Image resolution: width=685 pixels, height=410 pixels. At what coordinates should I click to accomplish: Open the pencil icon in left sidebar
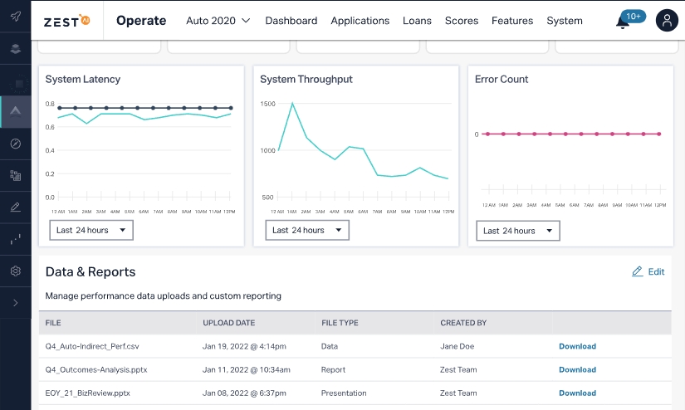(15, 207)
